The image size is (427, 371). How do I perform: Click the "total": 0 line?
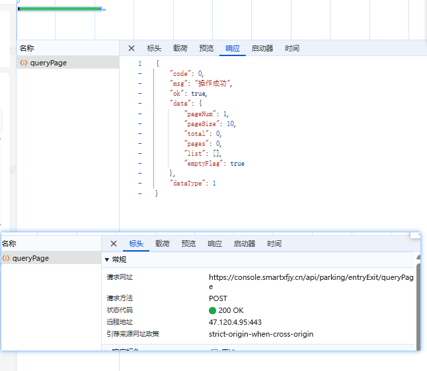point(203,134)
